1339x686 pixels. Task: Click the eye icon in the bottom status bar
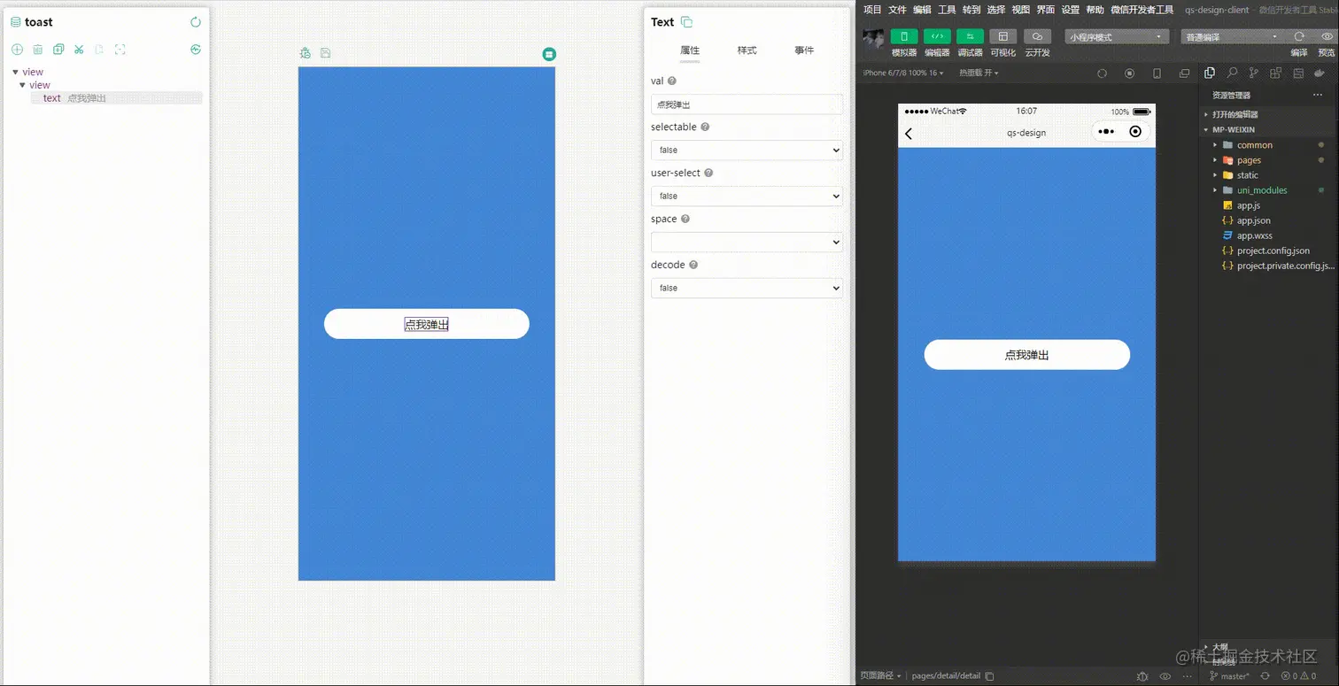tap(1165, 676)
